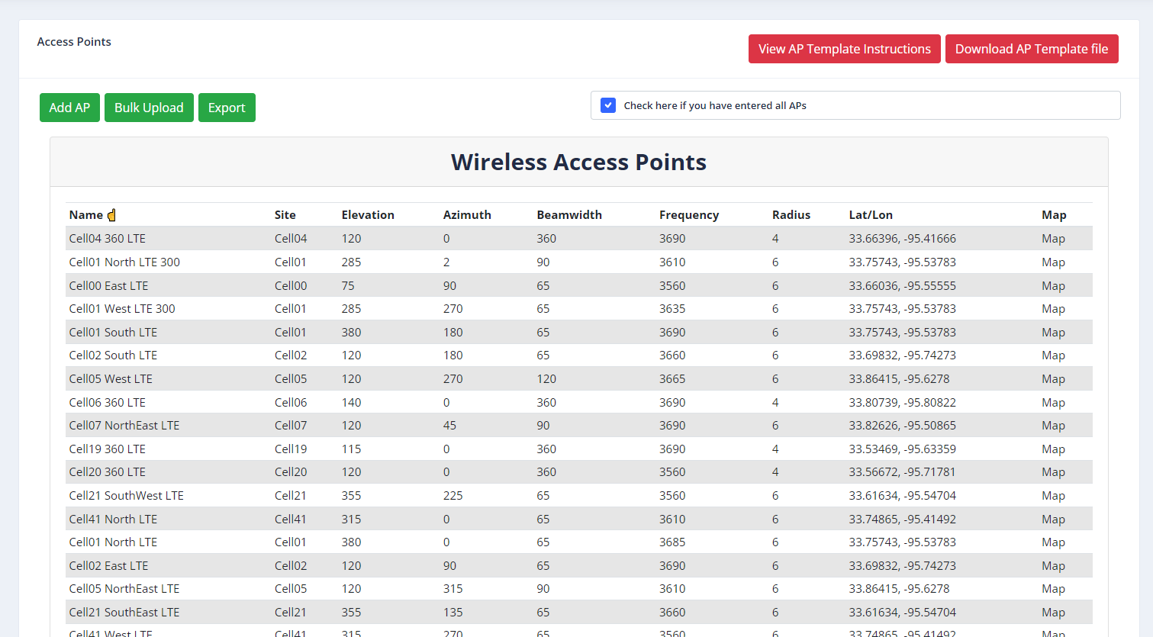Viewport: 1153px width, 637px height.
Task: Click coordinates 33.56672, -95.71781
Action: click(903, 472)
